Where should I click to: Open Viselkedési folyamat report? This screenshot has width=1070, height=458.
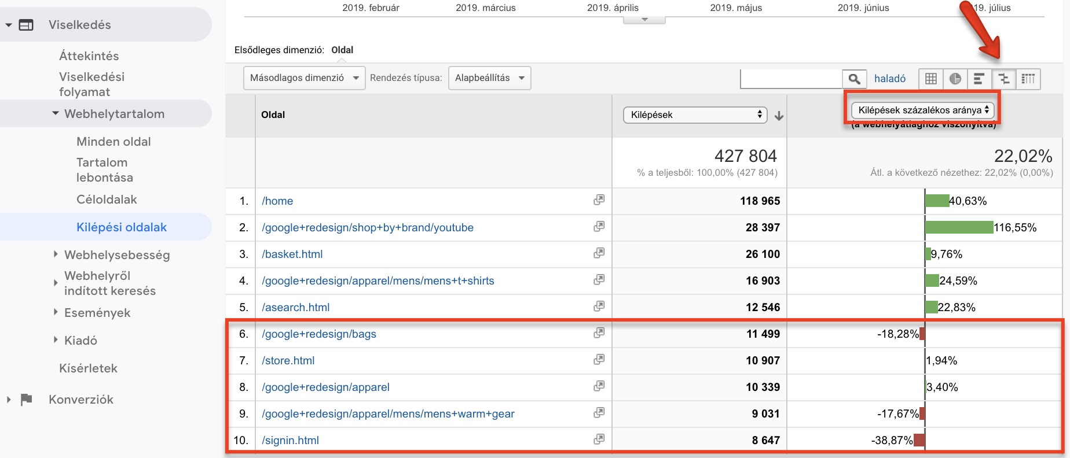[92, 84]
